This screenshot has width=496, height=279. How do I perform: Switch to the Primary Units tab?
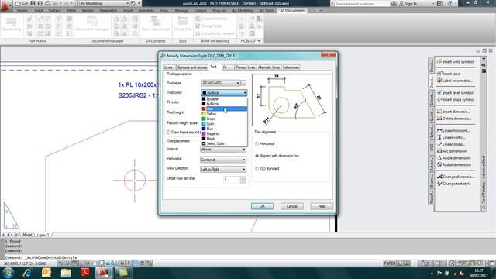click(245, 67)
